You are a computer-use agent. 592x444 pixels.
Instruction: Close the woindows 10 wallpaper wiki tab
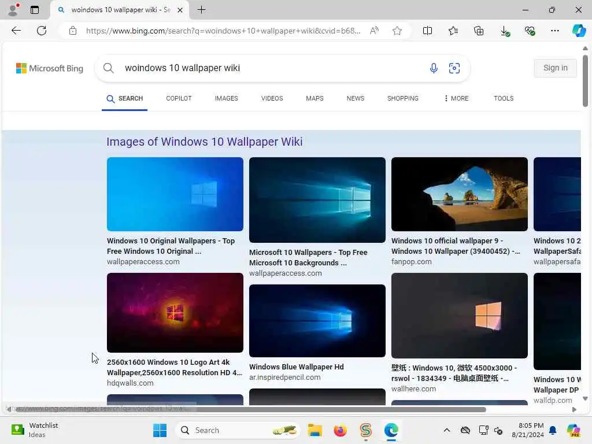point(180,10)
